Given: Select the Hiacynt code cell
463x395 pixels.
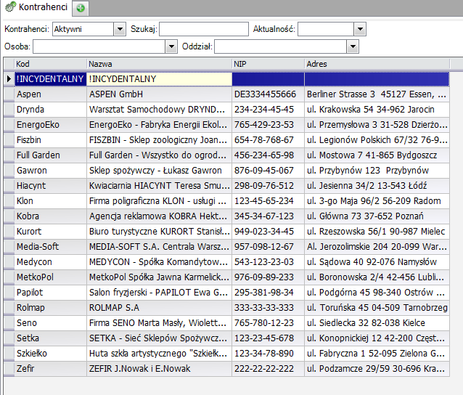Looking at the screenshot, I should pyautogui.click(x=50, y=186).
